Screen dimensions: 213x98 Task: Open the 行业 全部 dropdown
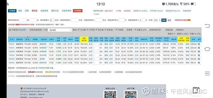coord(60,30)
